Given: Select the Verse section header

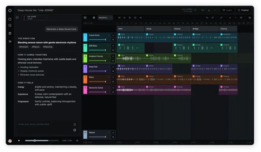Looking at the screenshot, I should tap(158, 29).
